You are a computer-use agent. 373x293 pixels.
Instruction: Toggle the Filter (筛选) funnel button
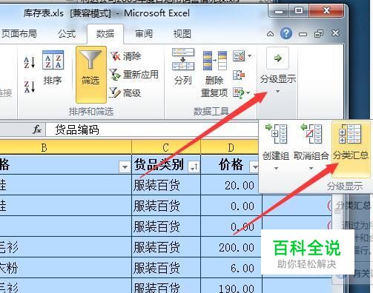[x=91, y=75]
